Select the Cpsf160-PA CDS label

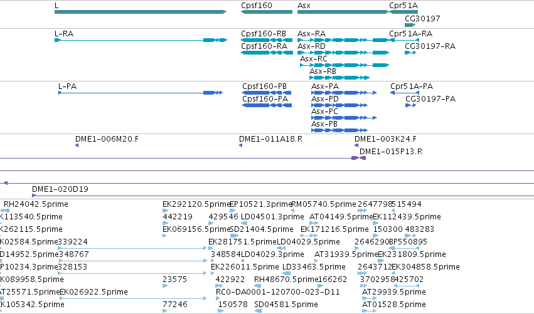point(265,99)
